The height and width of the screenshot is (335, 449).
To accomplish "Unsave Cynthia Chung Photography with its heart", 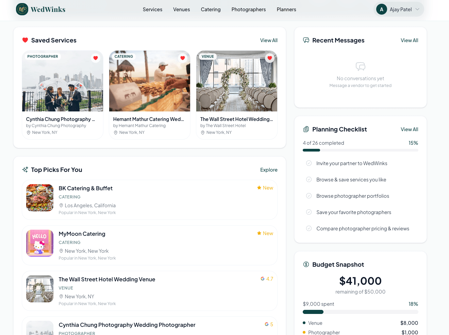I will [96, 58].
